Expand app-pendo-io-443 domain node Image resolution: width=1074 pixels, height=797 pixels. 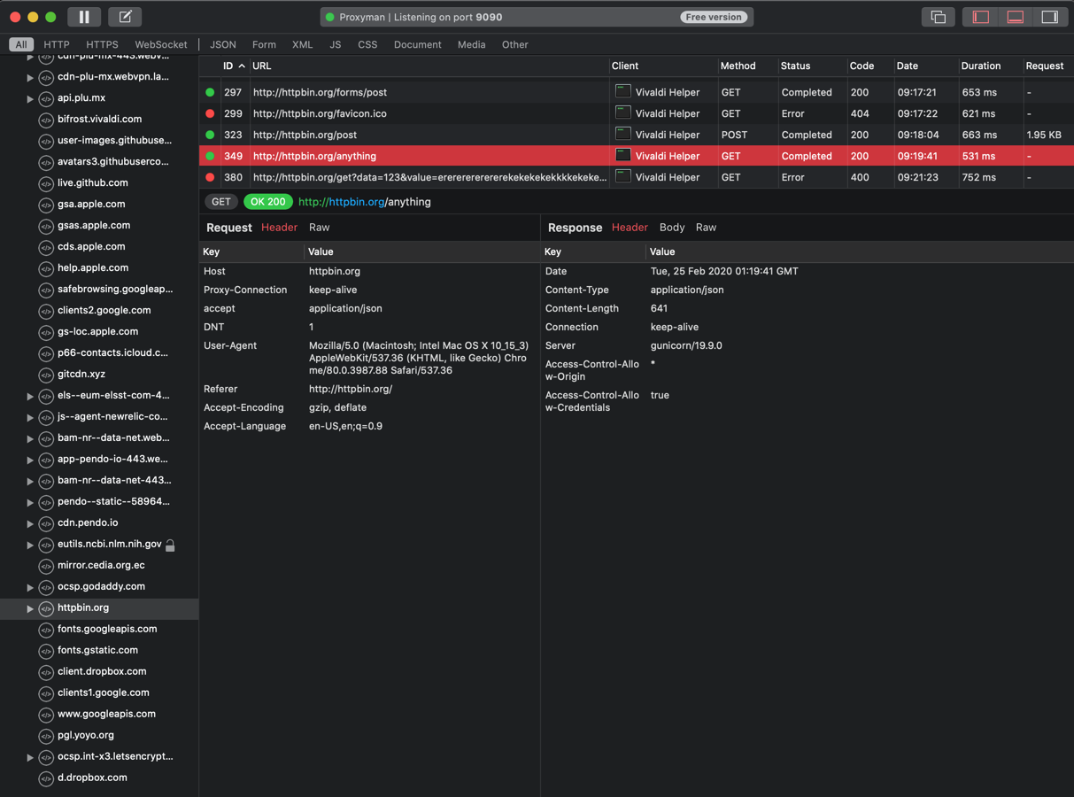30,460
